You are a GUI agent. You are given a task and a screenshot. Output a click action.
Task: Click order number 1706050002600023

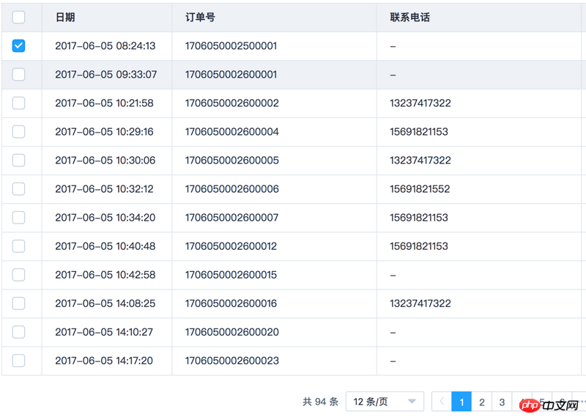click(x=232, y=361)
